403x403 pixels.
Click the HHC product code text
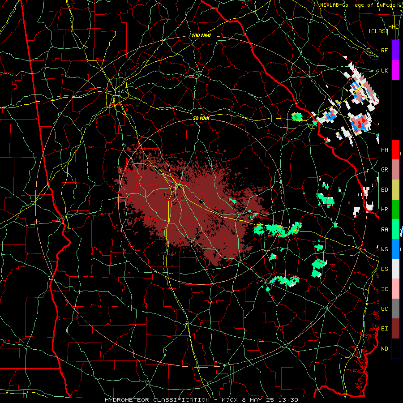pos(394,27)
